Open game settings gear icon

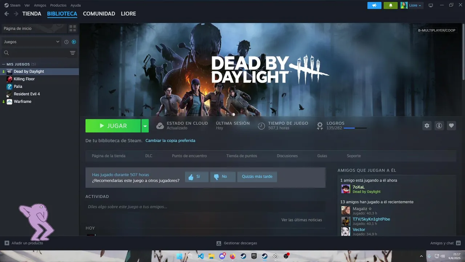[x=427, y=126]
